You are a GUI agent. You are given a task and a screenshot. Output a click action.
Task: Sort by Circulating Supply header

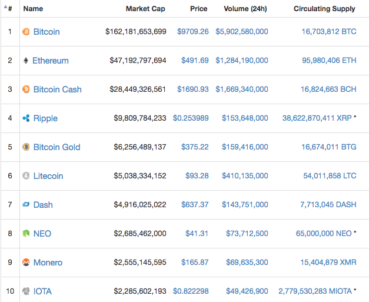[324, 9]
